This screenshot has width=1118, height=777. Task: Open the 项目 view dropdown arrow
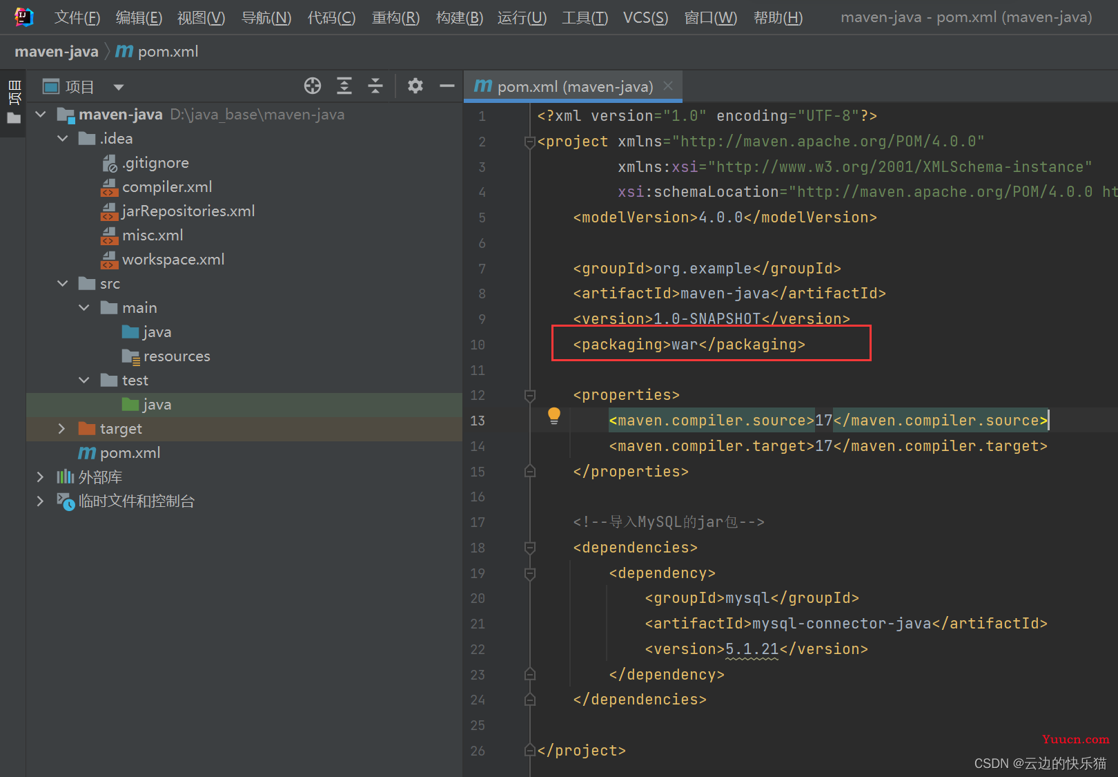point(119,87)
